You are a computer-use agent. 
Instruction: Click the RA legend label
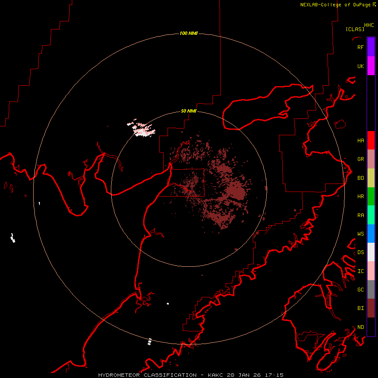(x=360, y=215)
